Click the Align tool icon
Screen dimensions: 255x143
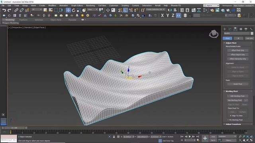175,10
